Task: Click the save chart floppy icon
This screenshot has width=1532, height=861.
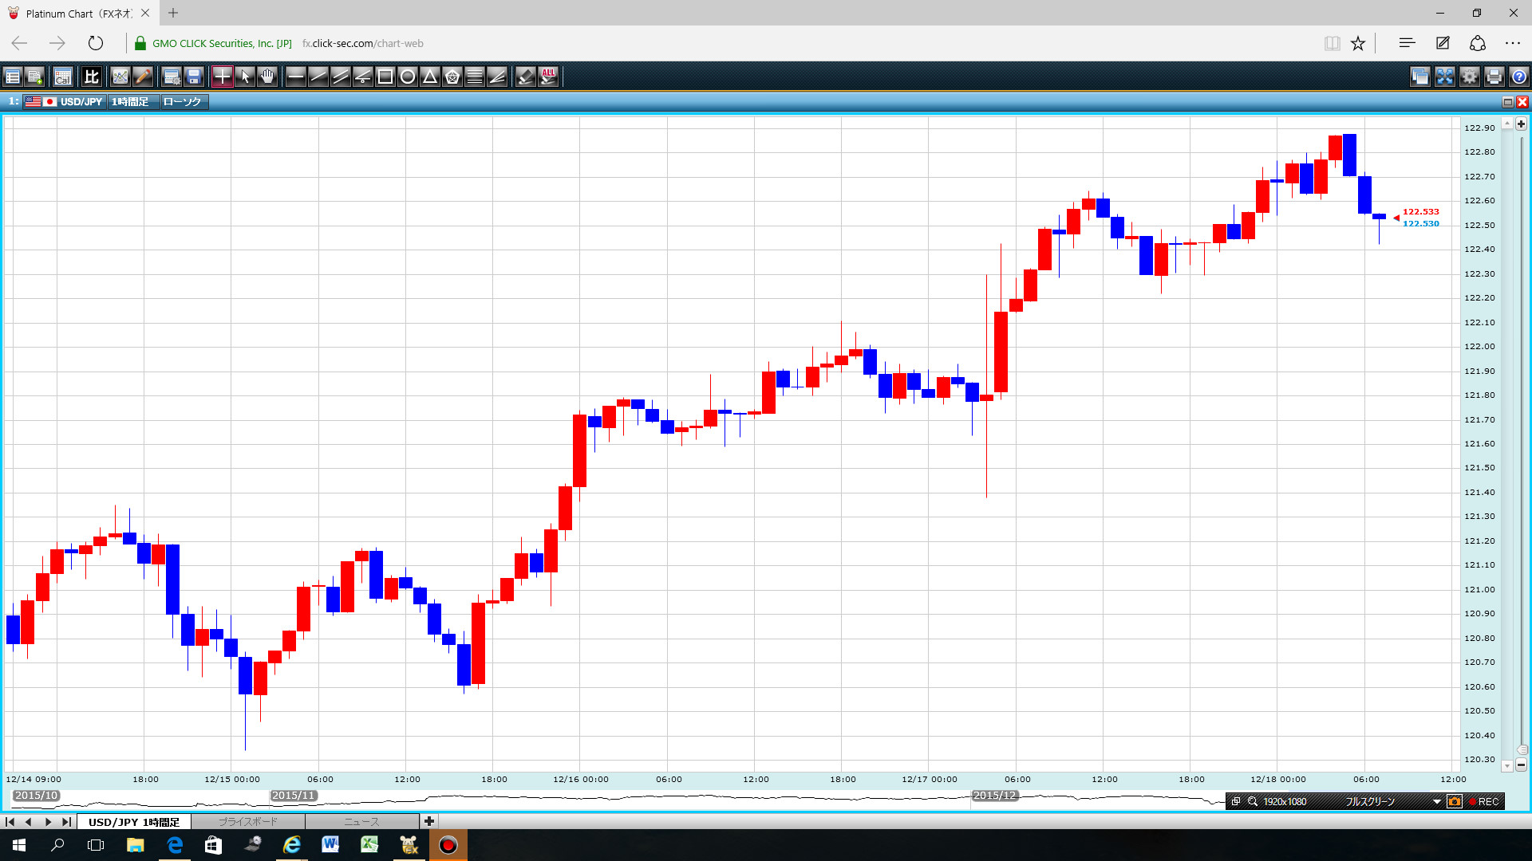Action: click(x=194, y=77)
